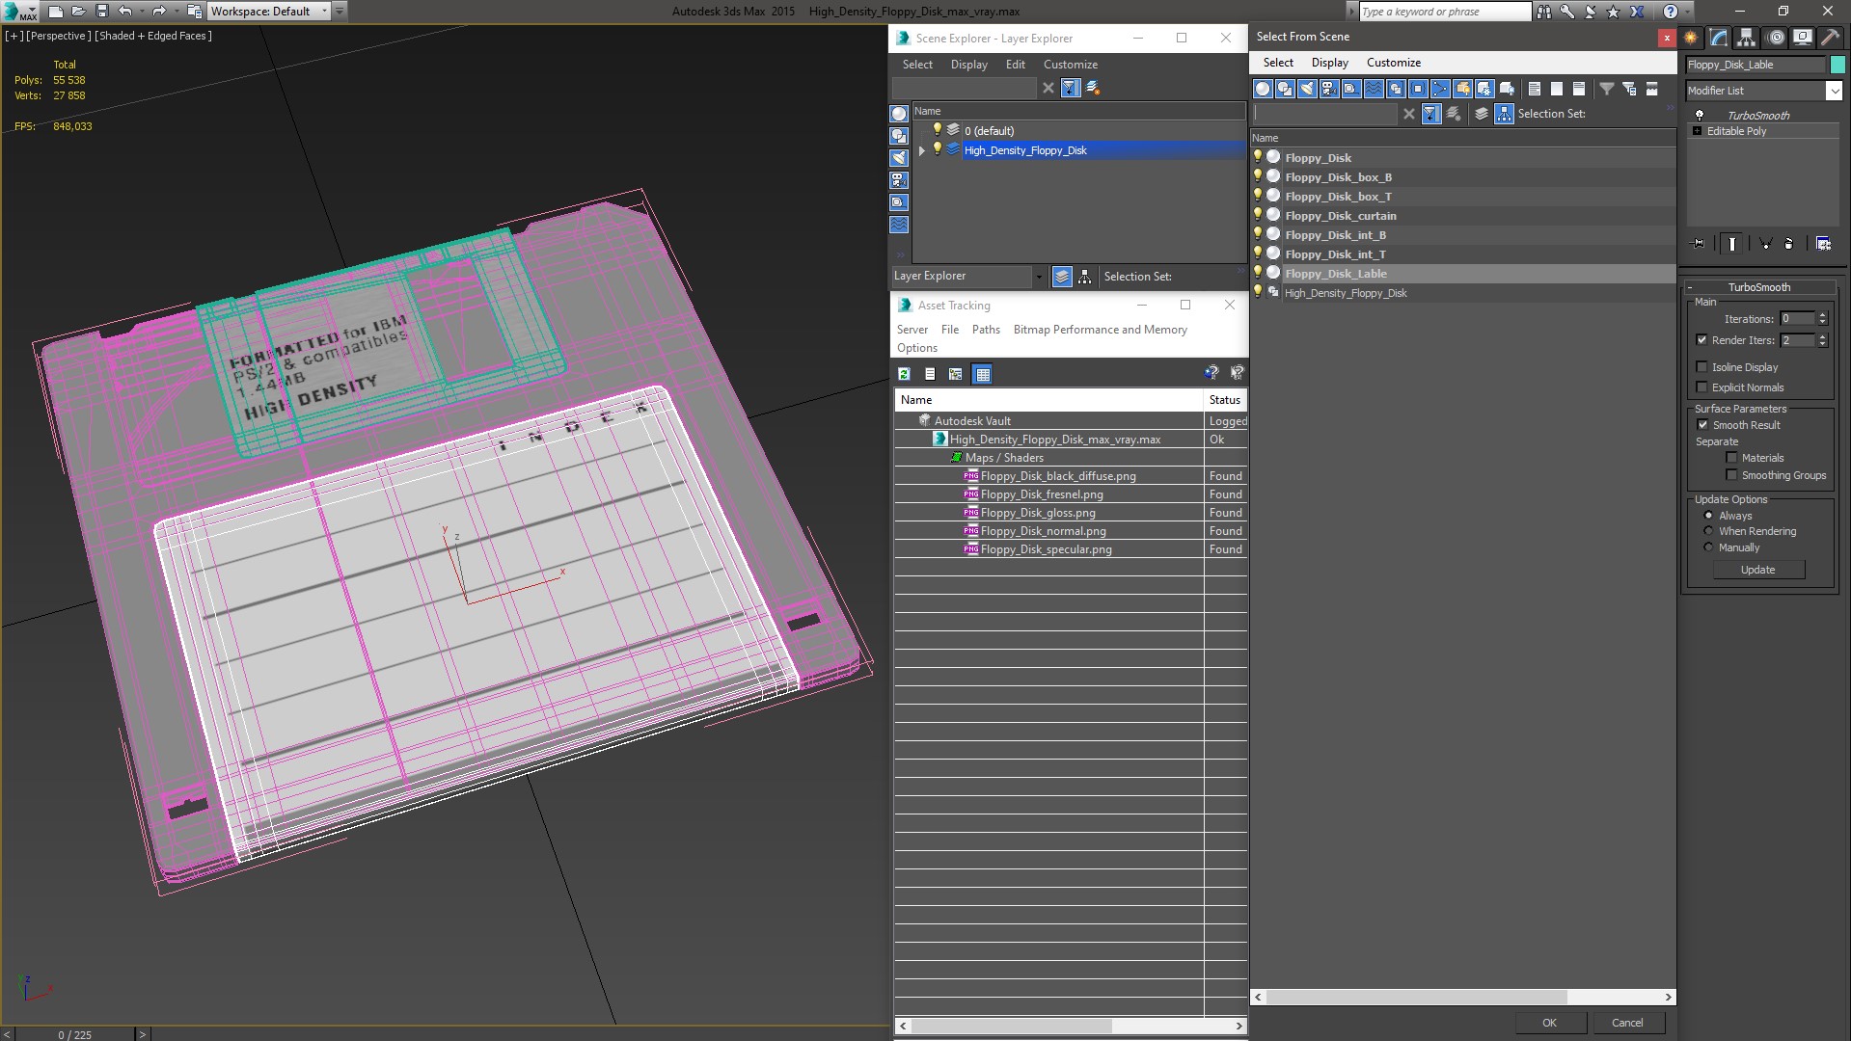Open Bitmap Performance and Memory menu
Viewport: 1851px width, 1041px height.
point(1100,330)
